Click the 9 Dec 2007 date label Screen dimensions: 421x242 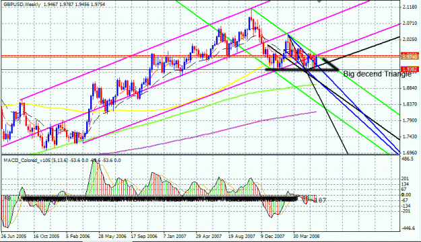273,237
